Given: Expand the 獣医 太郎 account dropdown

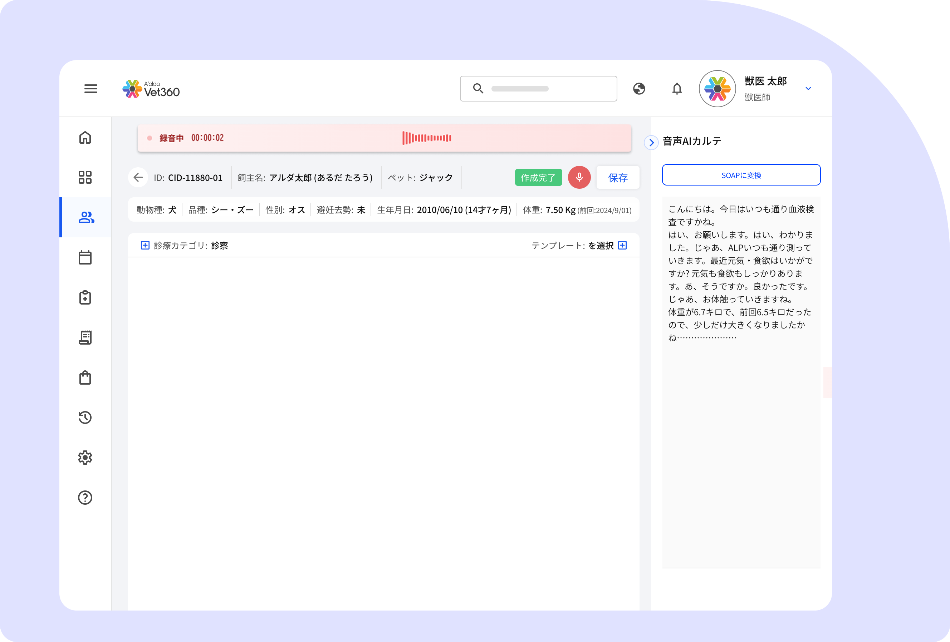Looking at the screenshot, I should (x=808, y=89).
